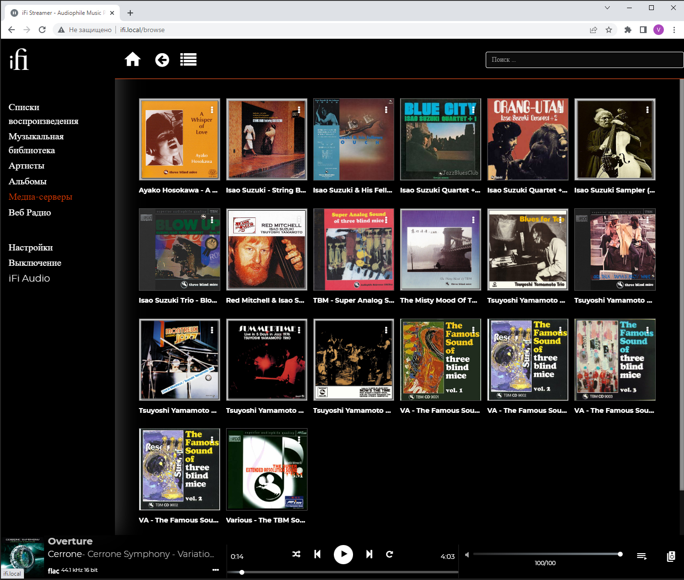
Task: Select Альбомы in the sidebar menu
Action: tap(28, 182)
